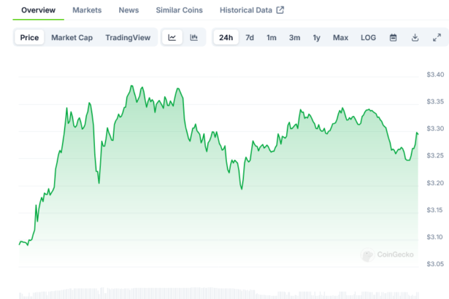Image resolution: width=449 pixels, height=299 pixels.
Task: Open the Markets tab
Action: point(87,10)
